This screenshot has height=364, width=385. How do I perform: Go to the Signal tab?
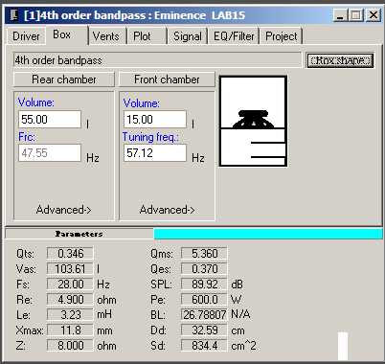(188, 36)
